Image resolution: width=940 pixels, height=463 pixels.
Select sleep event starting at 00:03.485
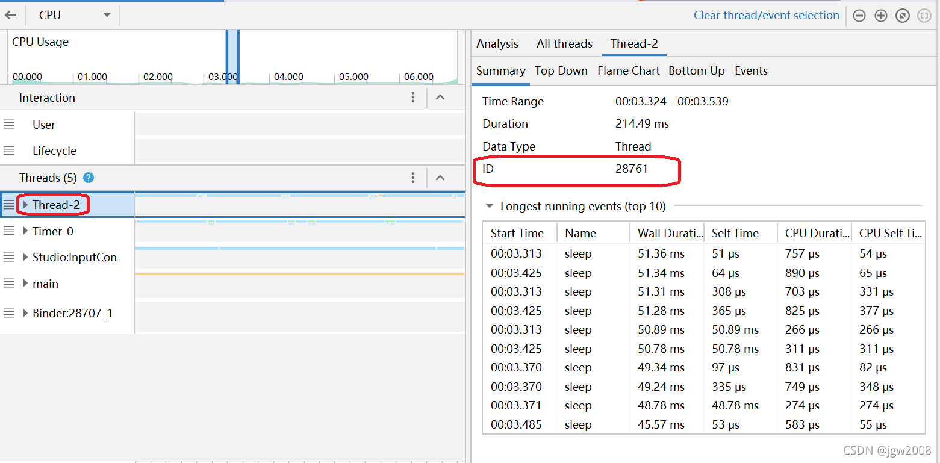pyautogui.click(x=704, y=424)
